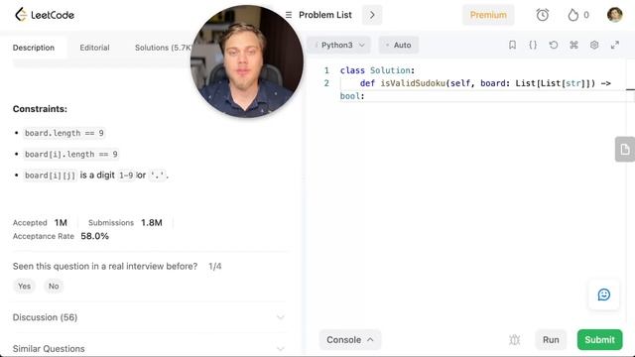Click code line 1 class Solution

(x=377, y=70)
